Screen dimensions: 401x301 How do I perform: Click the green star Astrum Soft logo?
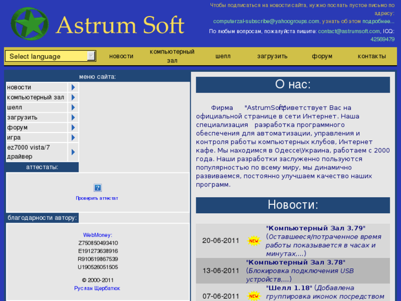pos(30,24)
